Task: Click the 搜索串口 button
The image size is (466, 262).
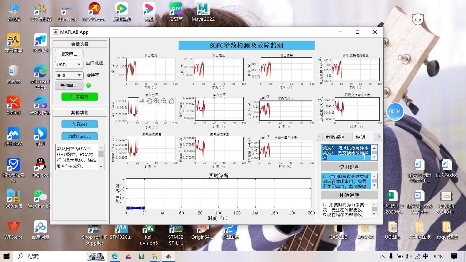Action: 69,54
